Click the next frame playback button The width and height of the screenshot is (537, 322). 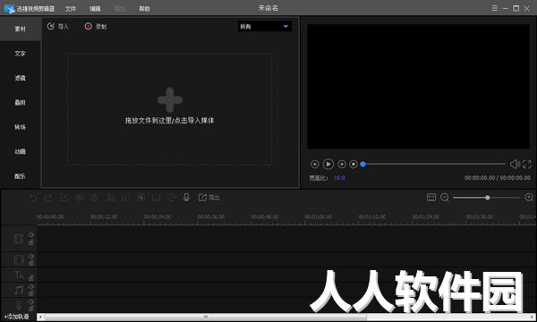click(342, 165)
